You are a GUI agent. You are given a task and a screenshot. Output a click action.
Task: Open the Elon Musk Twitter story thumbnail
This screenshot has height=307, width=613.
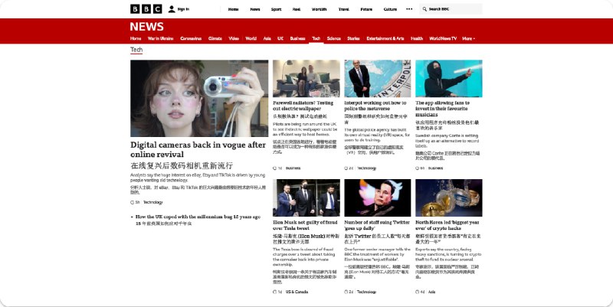pyautogui.click(x=375, y=198)
